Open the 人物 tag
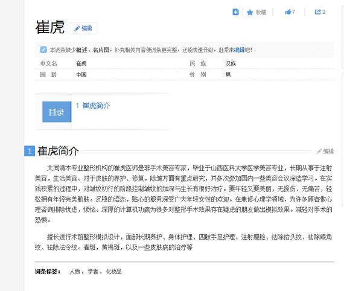344x291 pixels. (75, 272)
